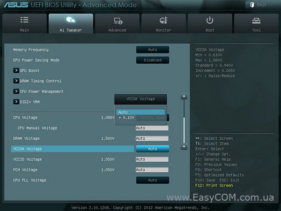Click the DRAM Voltage label

click(26, 138)
